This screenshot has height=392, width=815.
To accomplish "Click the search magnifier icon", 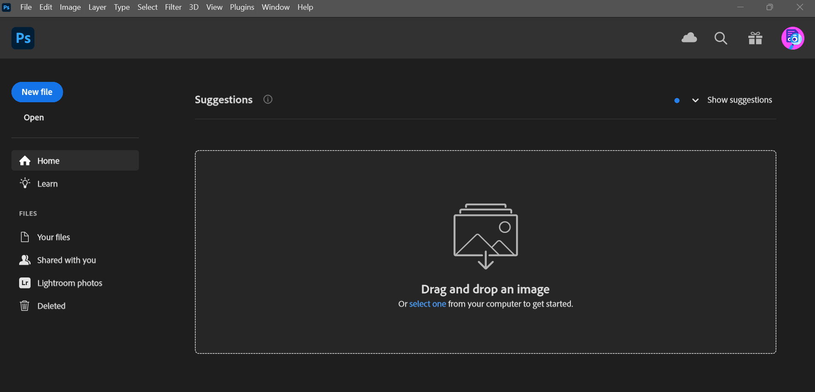I will [x=720, y=38].
